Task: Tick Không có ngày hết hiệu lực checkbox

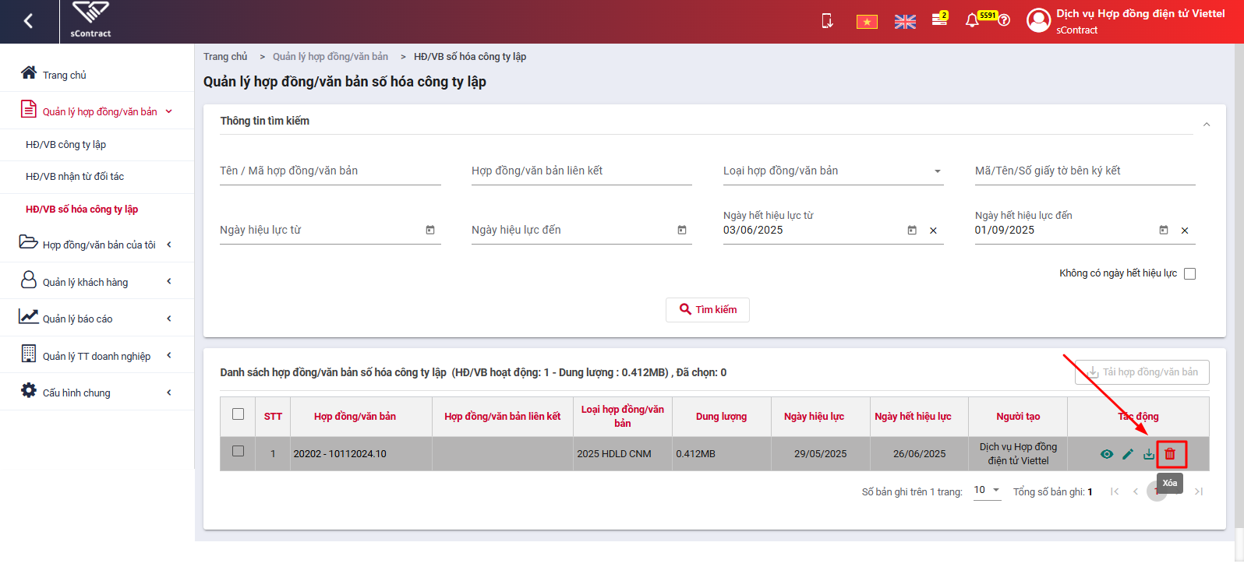Action: tap(1189, 273)
